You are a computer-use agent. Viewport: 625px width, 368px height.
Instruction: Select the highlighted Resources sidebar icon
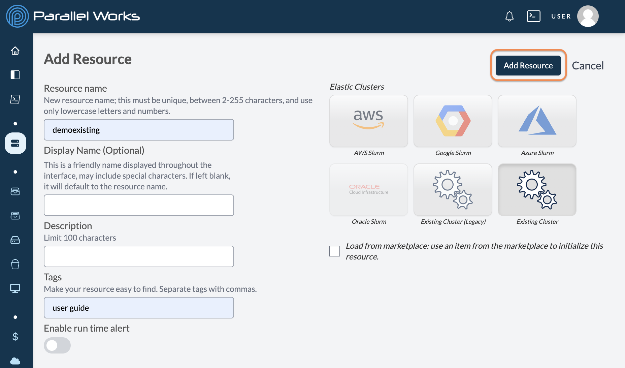pyautogui.click(x=15, y=143)
